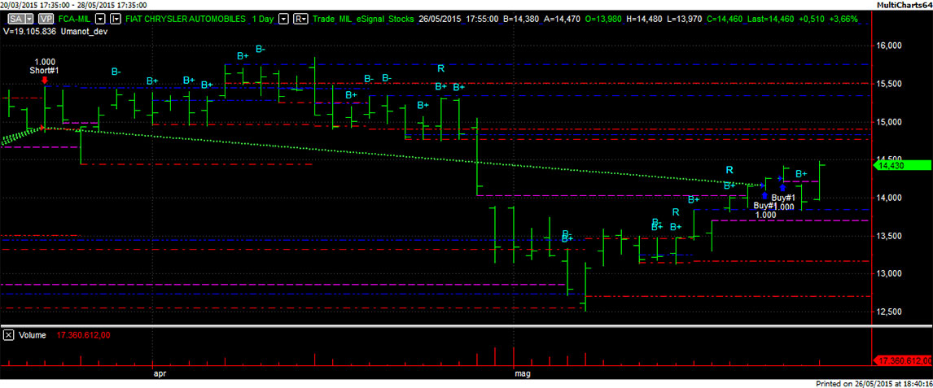Toggle the VP volume profile button

(x=46, y=18)
